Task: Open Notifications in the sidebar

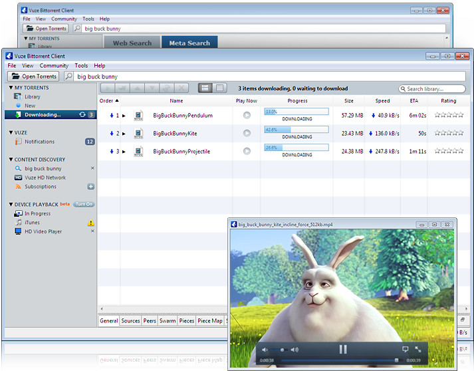Action: (x=40, y=142)
